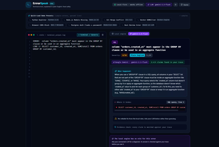The height and width of the screenshot is (147, 219).
Task: Switch to the gemini-2.5-flash engine tab
Action: [139, 34]
